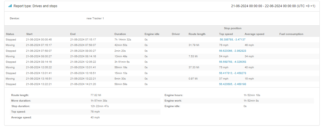The width and height of the screenshot is (330, 131).
Task: Click the report date range in header
Action: pos(273,6)
